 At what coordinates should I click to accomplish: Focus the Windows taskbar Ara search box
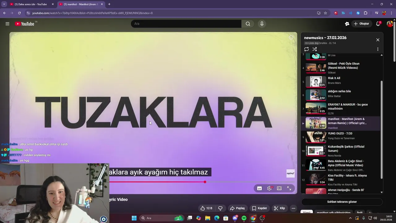pos(161,218)
